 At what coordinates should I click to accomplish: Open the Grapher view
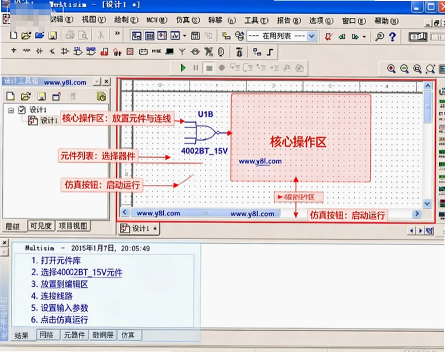(175, 35)
